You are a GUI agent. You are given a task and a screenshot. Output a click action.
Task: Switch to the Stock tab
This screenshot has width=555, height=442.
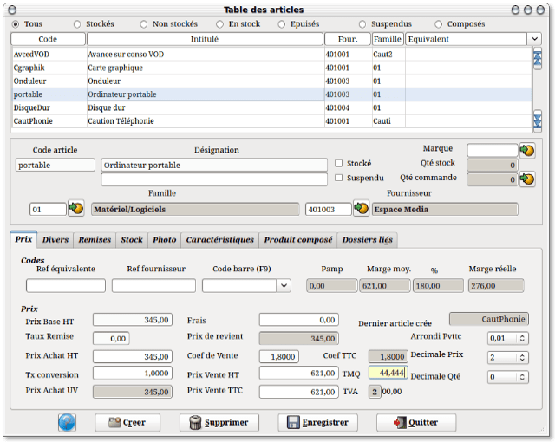point(132,240)
